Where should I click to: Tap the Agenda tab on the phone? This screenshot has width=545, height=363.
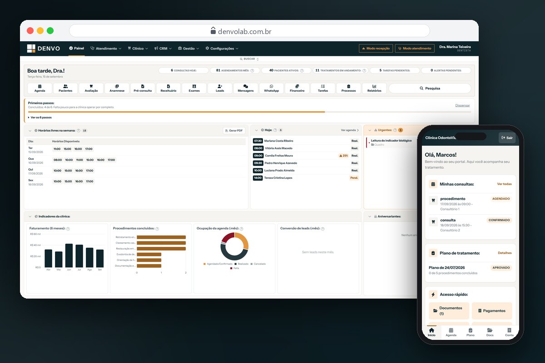(x=451, y=332)
